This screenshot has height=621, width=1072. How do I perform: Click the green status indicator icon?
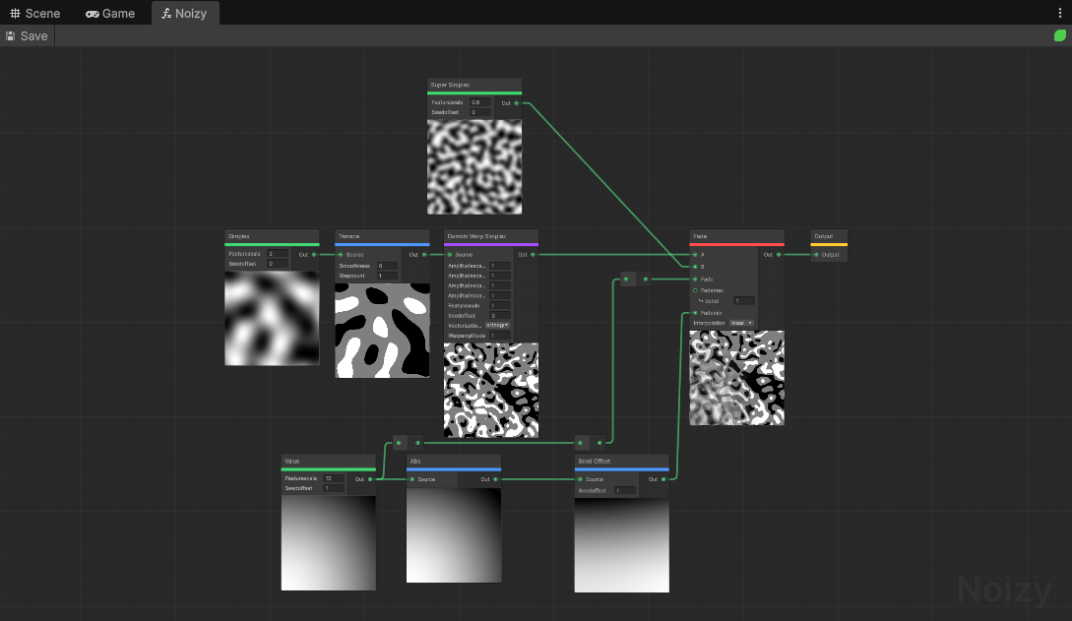click(x=1059, y=35)
